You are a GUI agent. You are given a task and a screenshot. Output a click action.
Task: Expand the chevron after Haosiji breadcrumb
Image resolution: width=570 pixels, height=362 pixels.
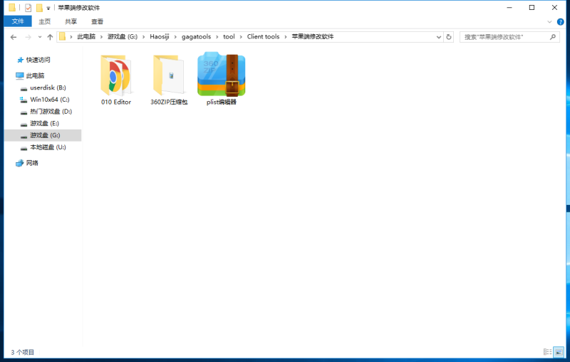[x=175, y=37]
